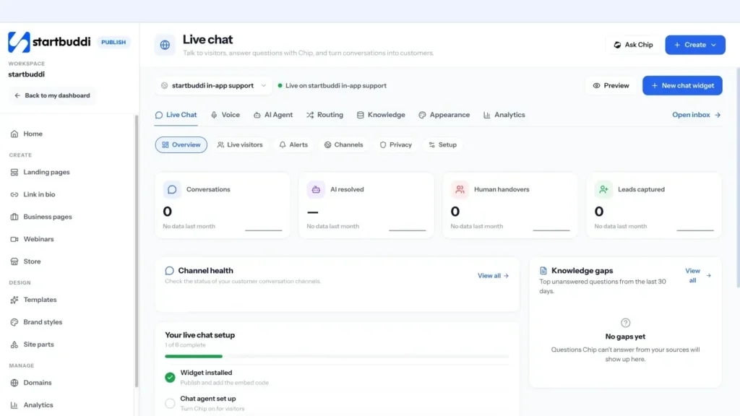This screenshot has width=740, height=416.
Task: Switch to the Voice tab
Action: pos(225,115)
